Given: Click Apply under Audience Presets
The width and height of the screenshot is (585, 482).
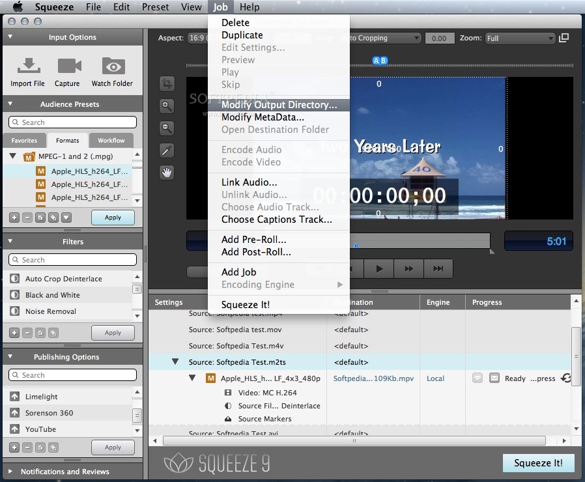Looking at the screenshot, I should pyautogui.click(x=113, y=218).
